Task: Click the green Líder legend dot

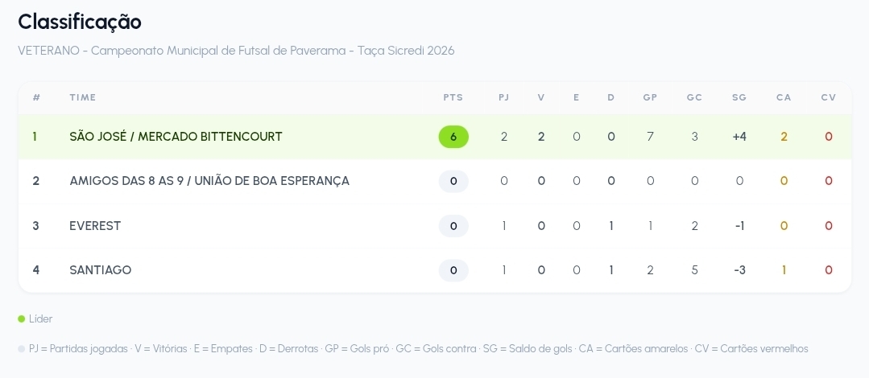Action: tap(22, 318)
